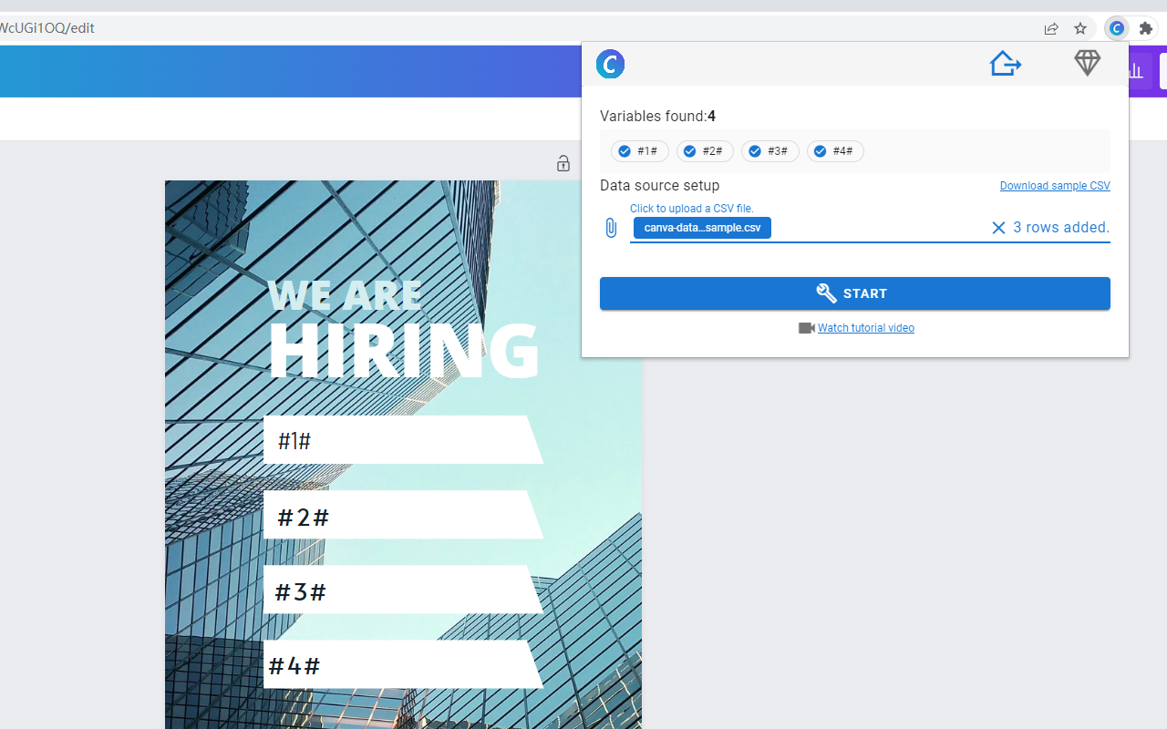Image resolution: width=1167 pixels, height=729 pixels.
Task: Select the canva-data sample.csv file chip
Action: click(x=702, y=227)
